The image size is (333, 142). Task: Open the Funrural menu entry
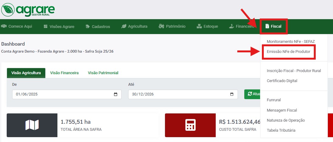[x=274, y=100]
